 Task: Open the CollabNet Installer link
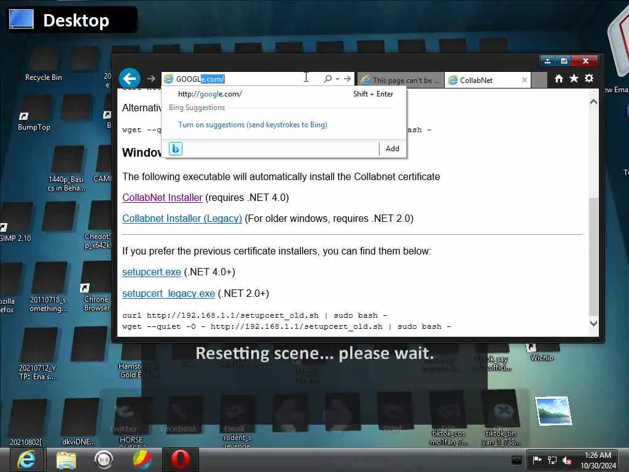(162, 197)
